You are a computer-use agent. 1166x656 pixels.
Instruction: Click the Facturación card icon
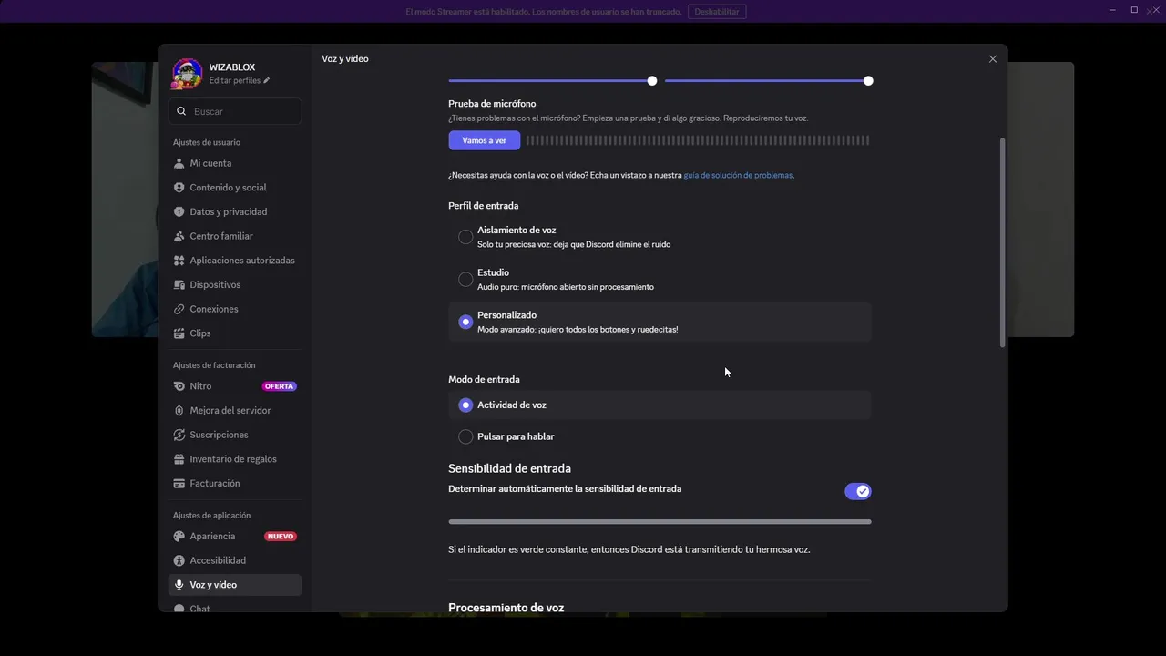179,484
